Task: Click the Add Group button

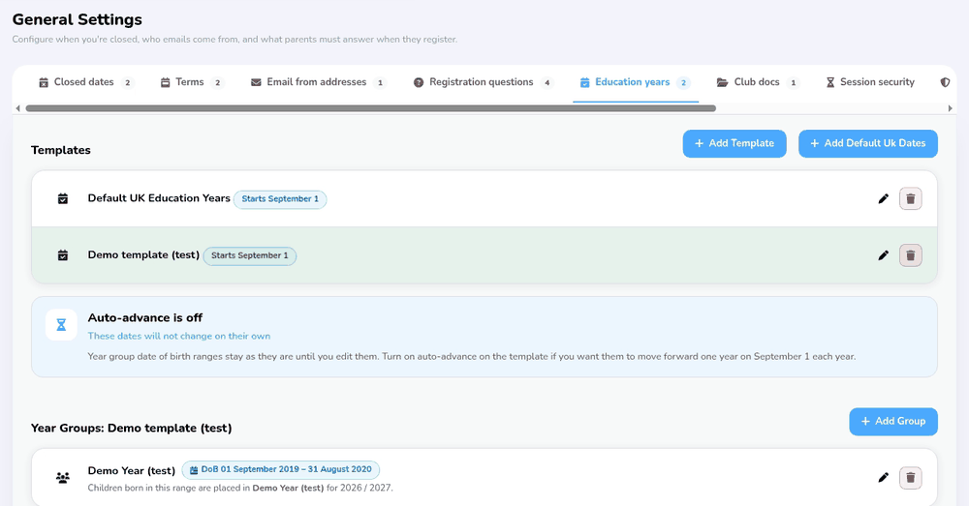Action: [x=893, y=422]
